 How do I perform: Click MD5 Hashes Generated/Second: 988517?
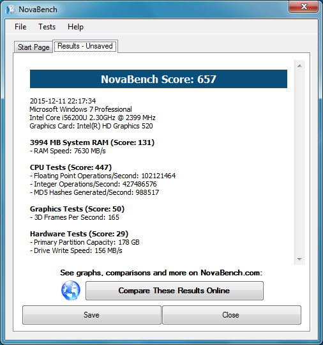94,192
